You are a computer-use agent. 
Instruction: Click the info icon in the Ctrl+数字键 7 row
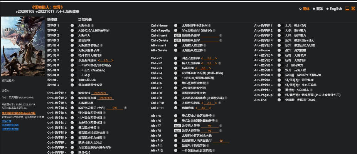104,122
